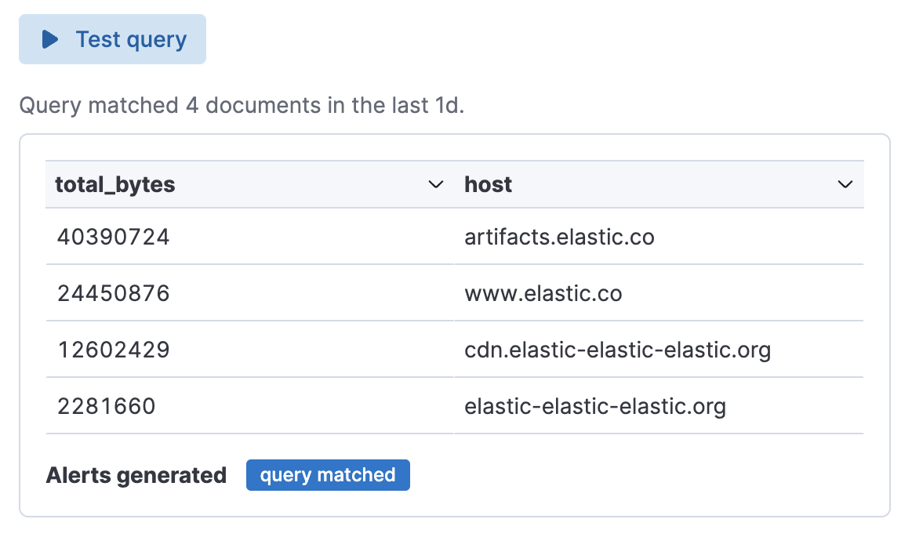Screen dimensions: 923x537
Task: Run the Test query action
Action: tap(112, 38)
